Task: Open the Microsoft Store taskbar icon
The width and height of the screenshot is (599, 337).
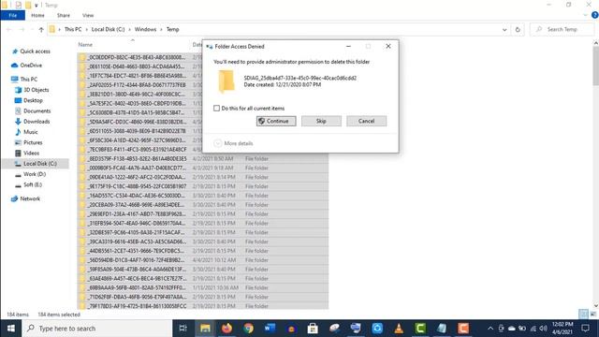Action: pyautogui.click(x=313, y=329)
